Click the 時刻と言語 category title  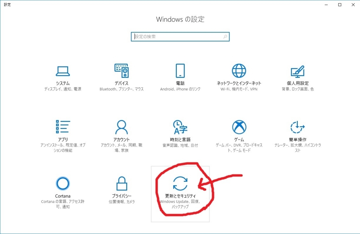pos(180,139)
